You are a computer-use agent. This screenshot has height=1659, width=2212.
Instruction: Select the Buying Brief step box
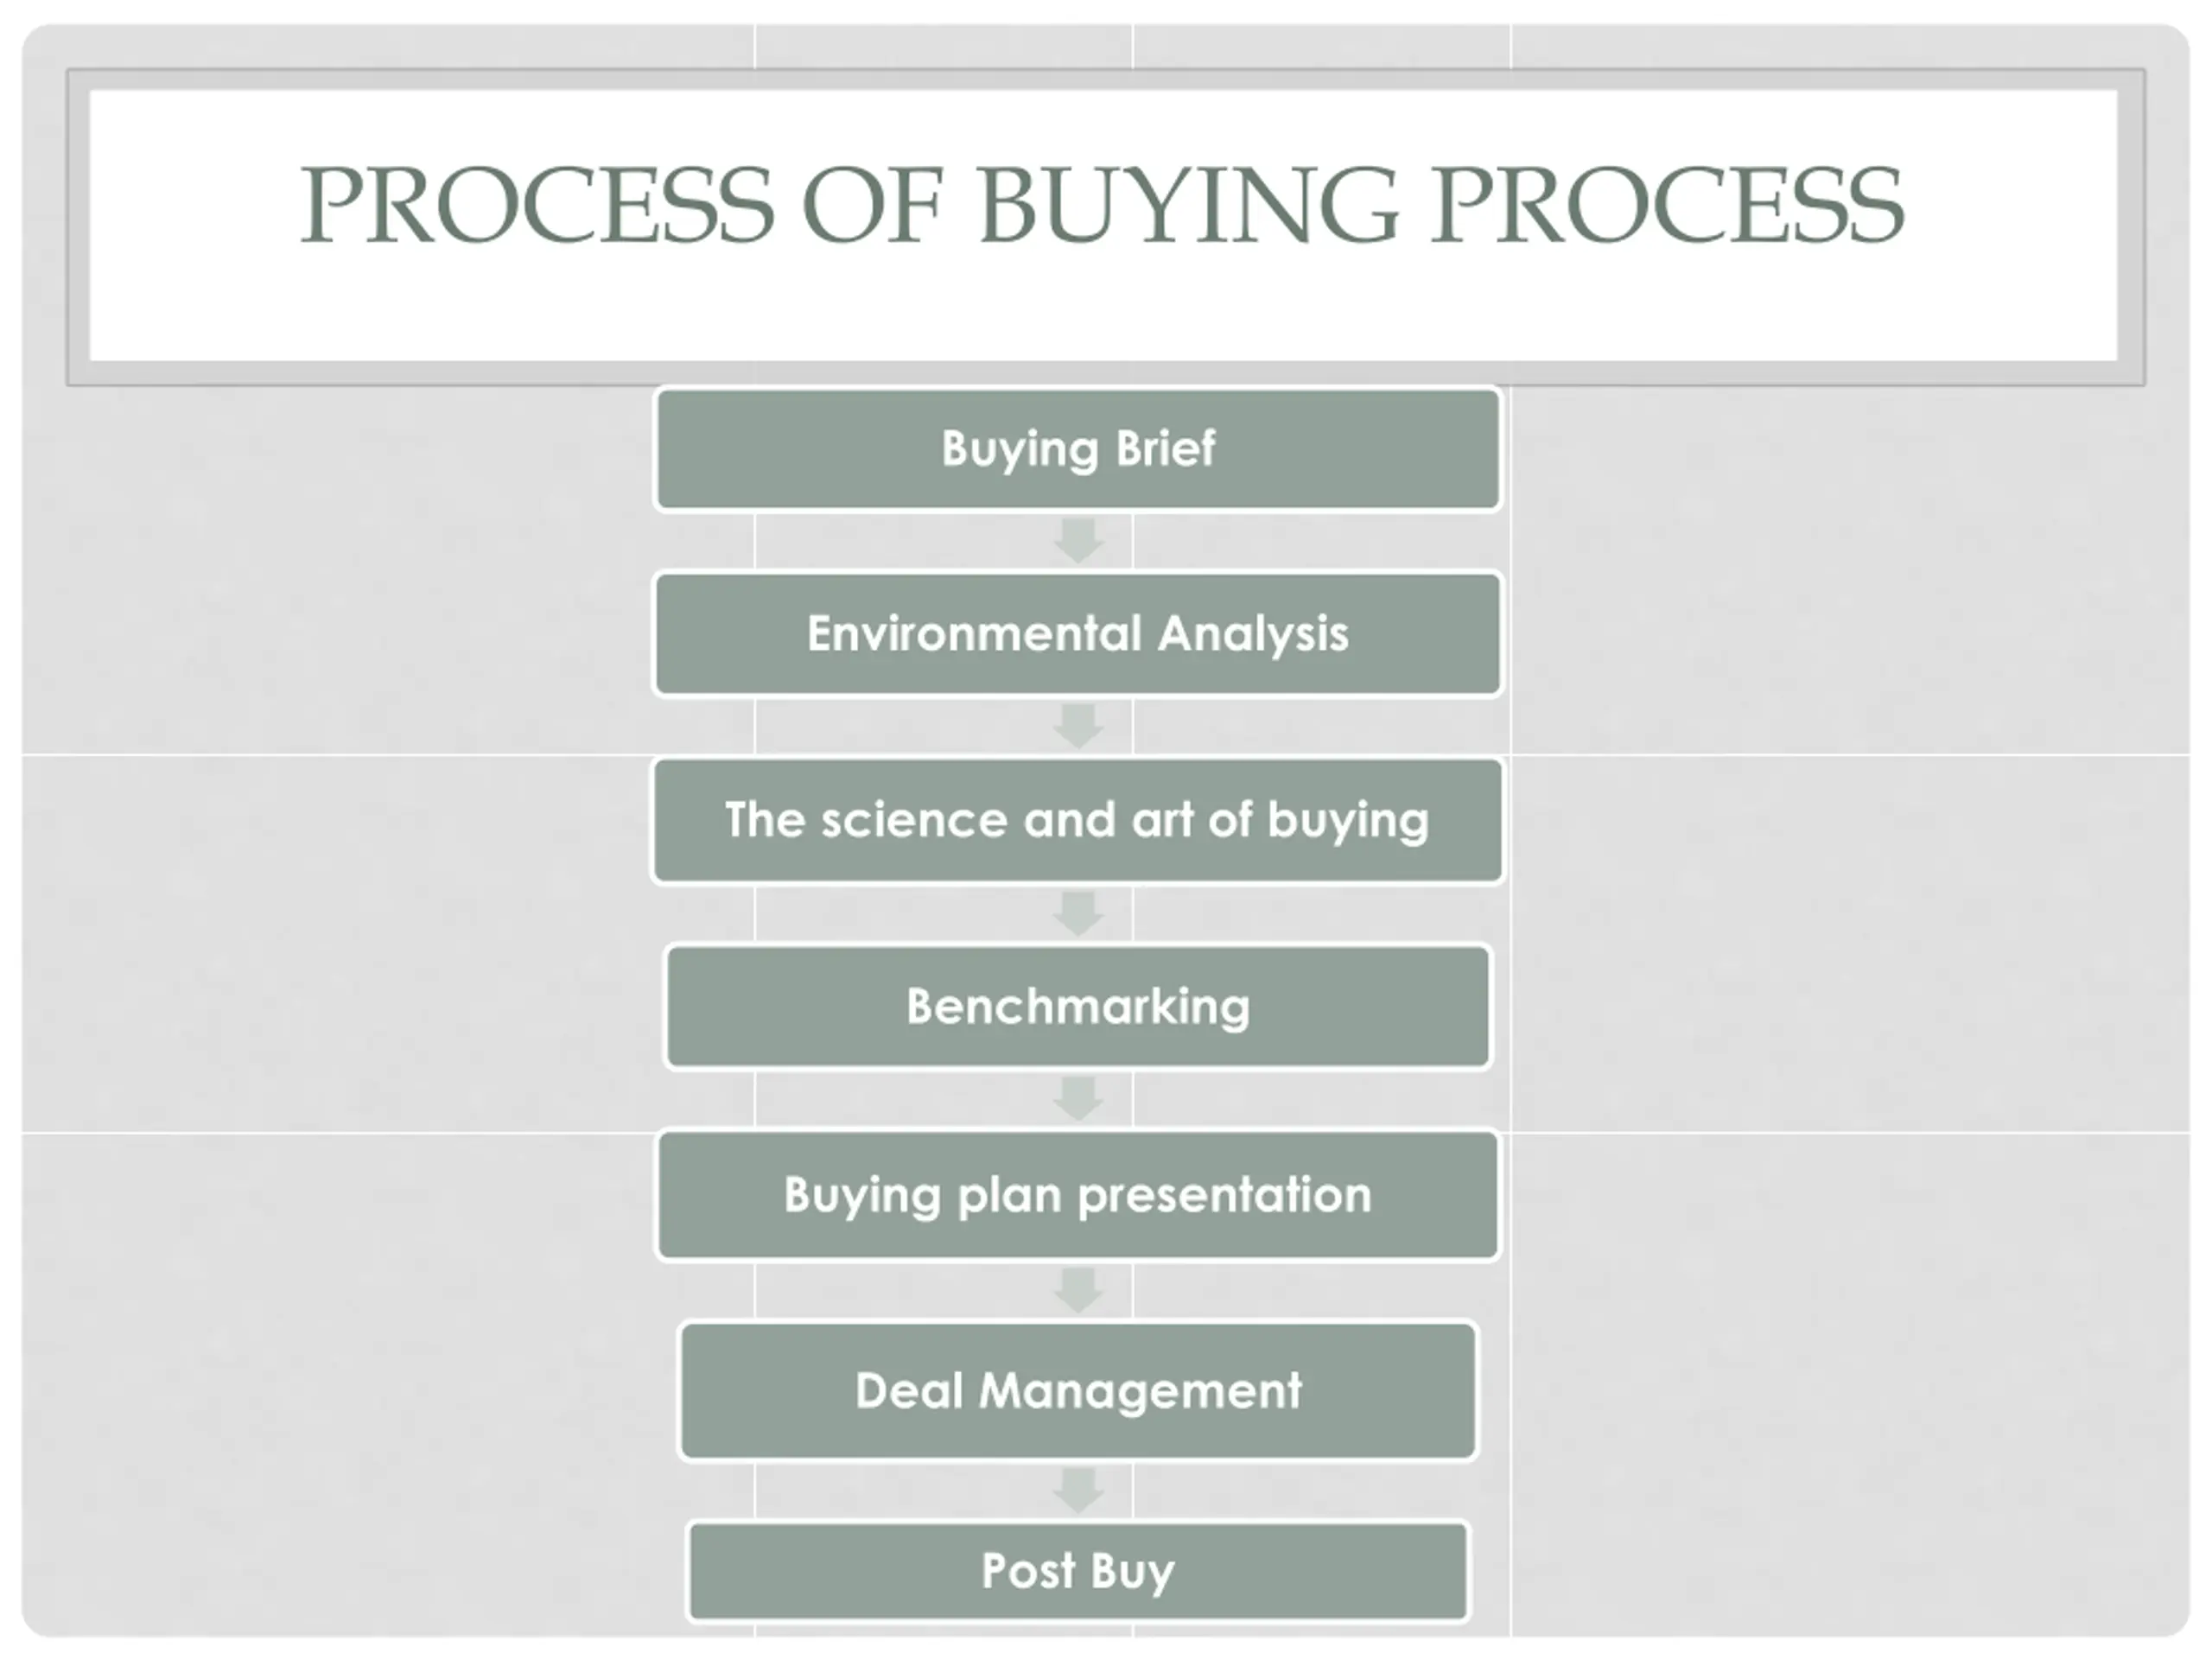click(1077, 449)
